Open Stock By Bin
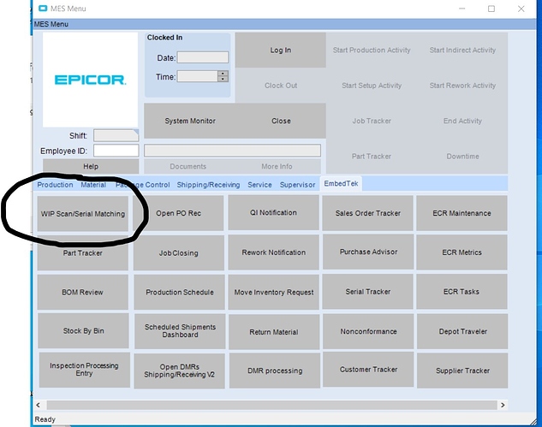The height and width of the screenshot is (427, 542). 83,330
